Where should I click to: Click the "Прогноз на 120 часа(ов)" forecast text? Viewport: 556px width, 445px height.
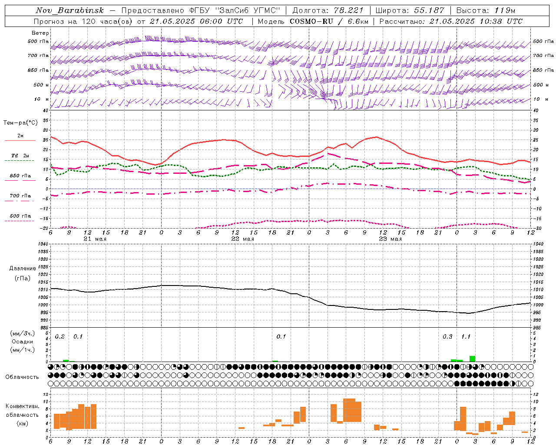pyautogui.click(x=83, y=21)
